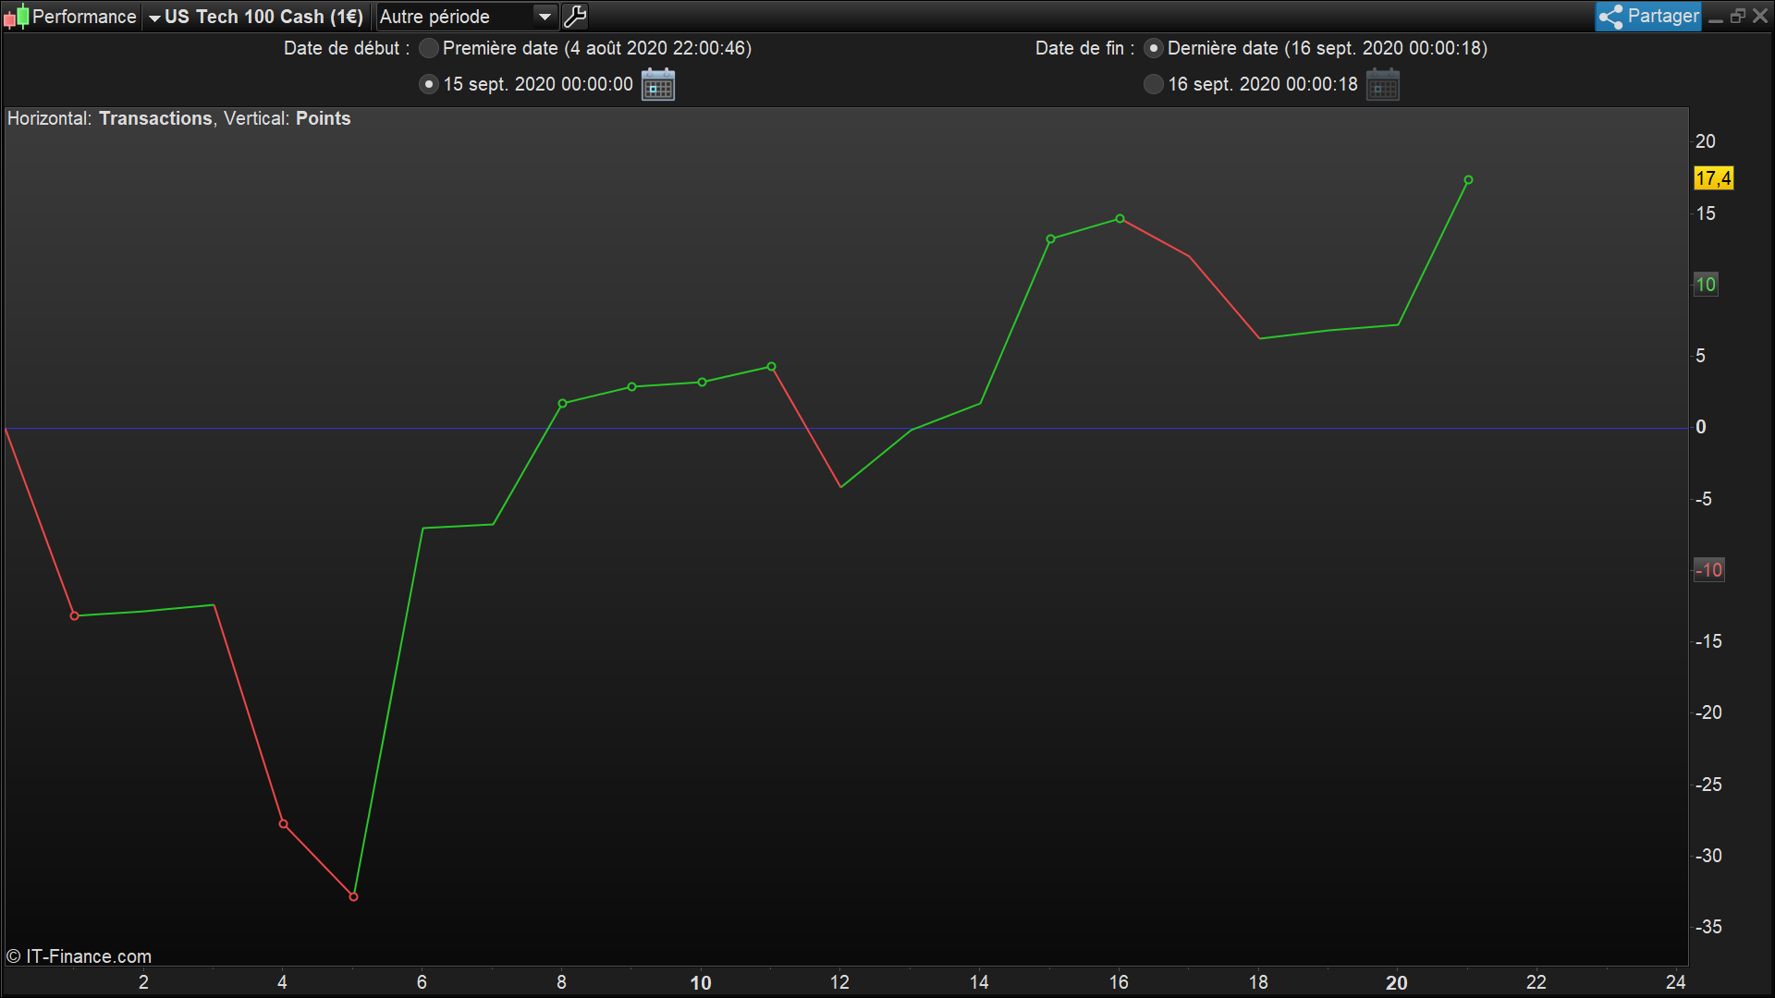Click the Partager share icon

point(1611,17)
